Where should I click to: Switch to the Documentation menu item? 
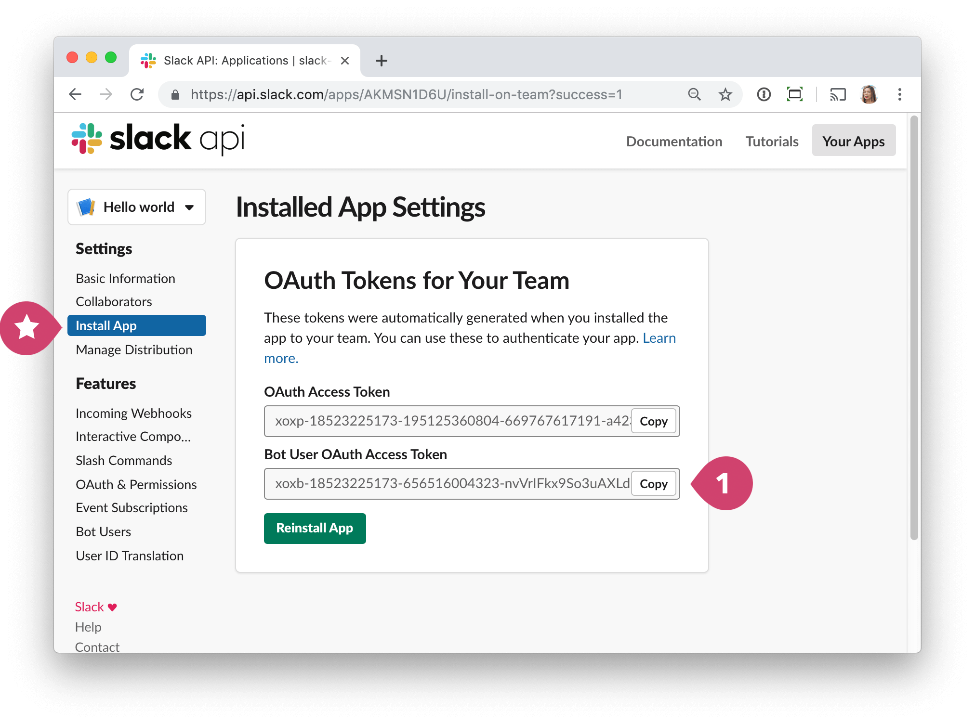pos(674,141)
